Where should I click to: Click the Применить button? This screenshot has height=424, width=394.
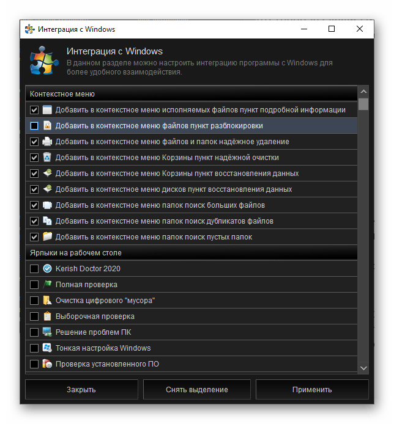pos(312,389)
